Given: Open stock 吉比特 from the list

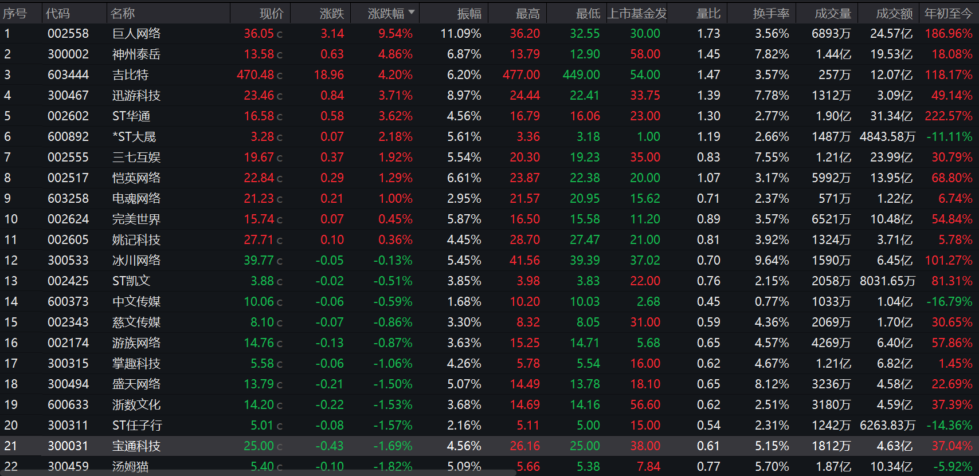Looking at the screenshot, I should pos(130,75).
